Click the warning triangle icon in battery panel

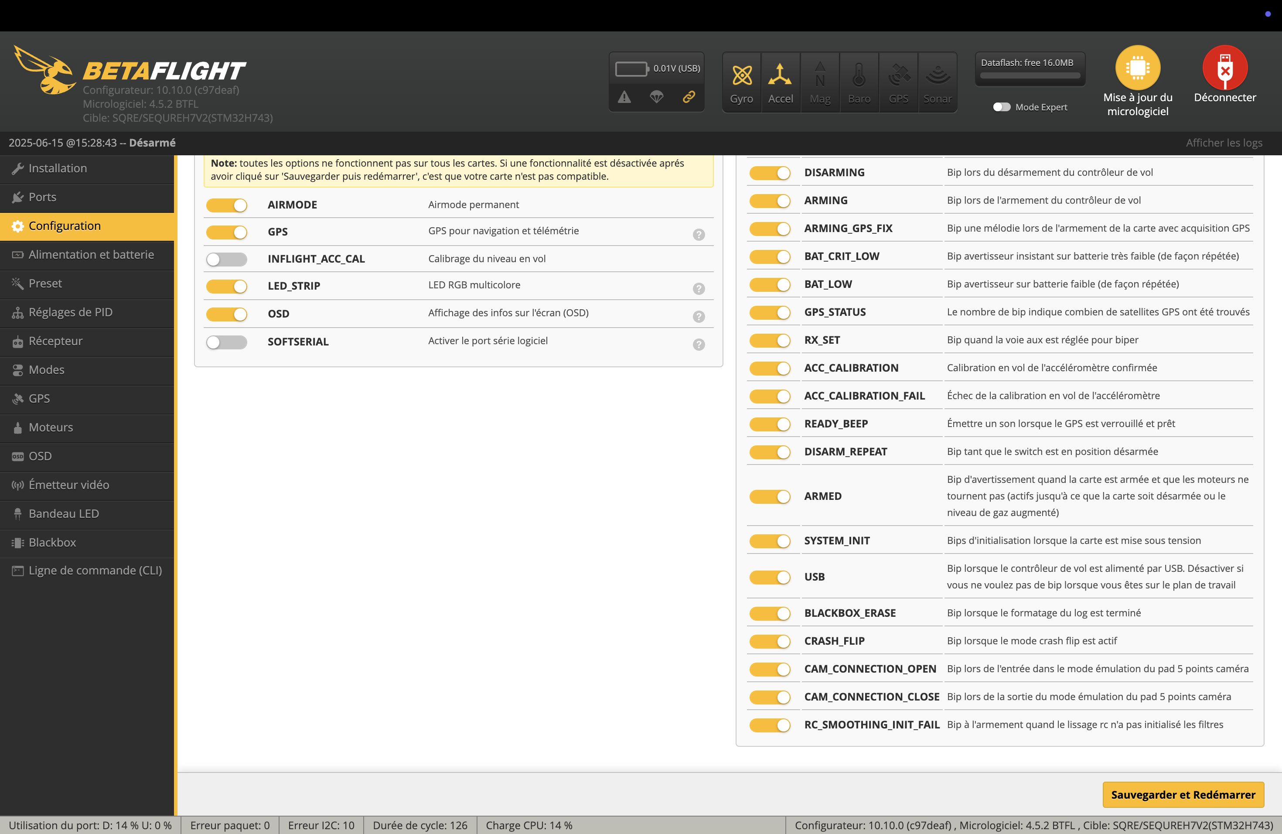[x=624, y=98]
